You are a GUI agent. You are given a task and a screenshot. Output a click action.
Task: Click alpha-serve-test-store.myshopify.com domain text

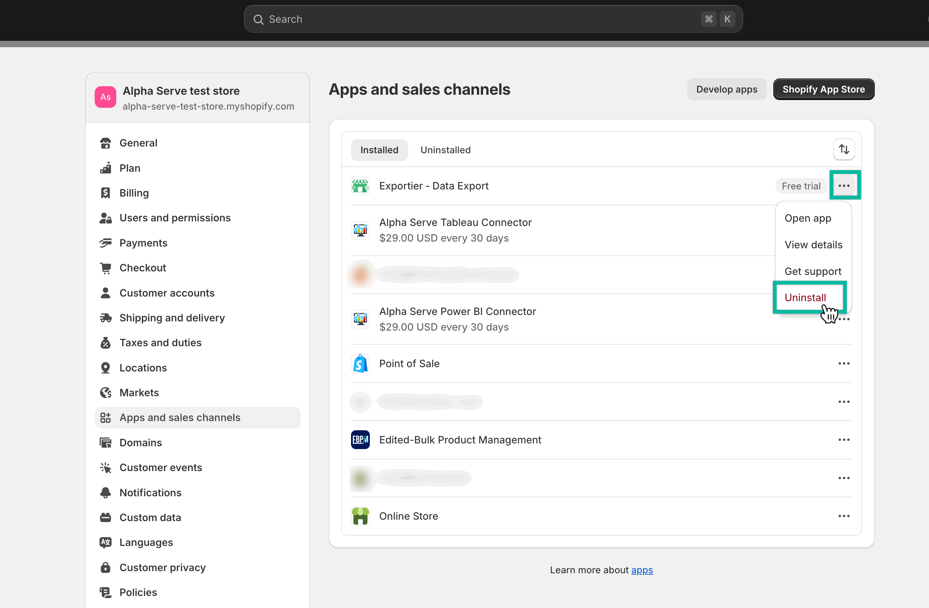(x=208, y=106)
